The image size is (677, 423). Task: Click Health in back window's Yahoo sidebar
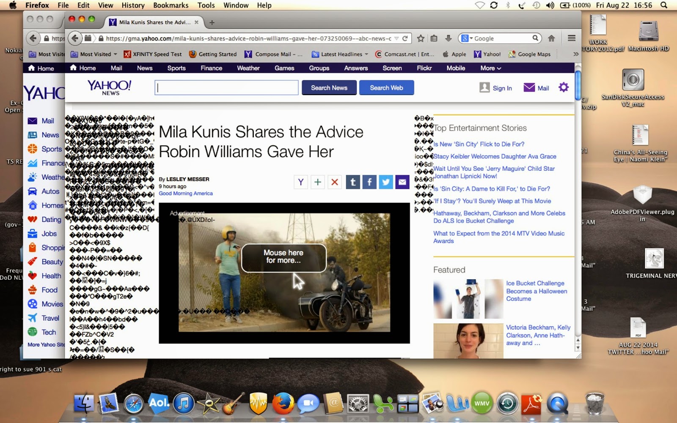coord(45,276)
